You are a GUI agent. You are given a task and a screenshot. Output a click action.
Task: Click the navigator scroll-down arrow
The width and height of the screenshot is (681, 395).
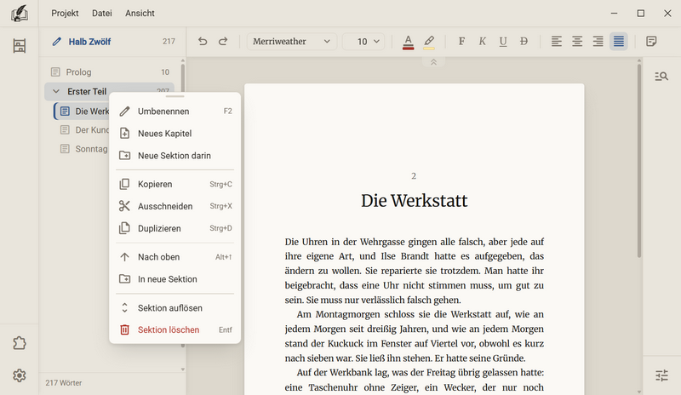(182, 369)
